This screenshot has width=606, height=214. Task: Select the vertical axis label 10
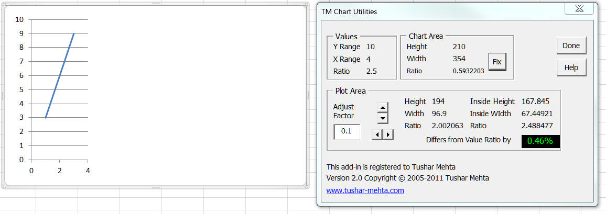pos(20,19)
